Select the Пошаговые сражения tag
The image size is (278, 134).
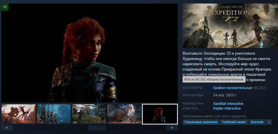[201, 122]
